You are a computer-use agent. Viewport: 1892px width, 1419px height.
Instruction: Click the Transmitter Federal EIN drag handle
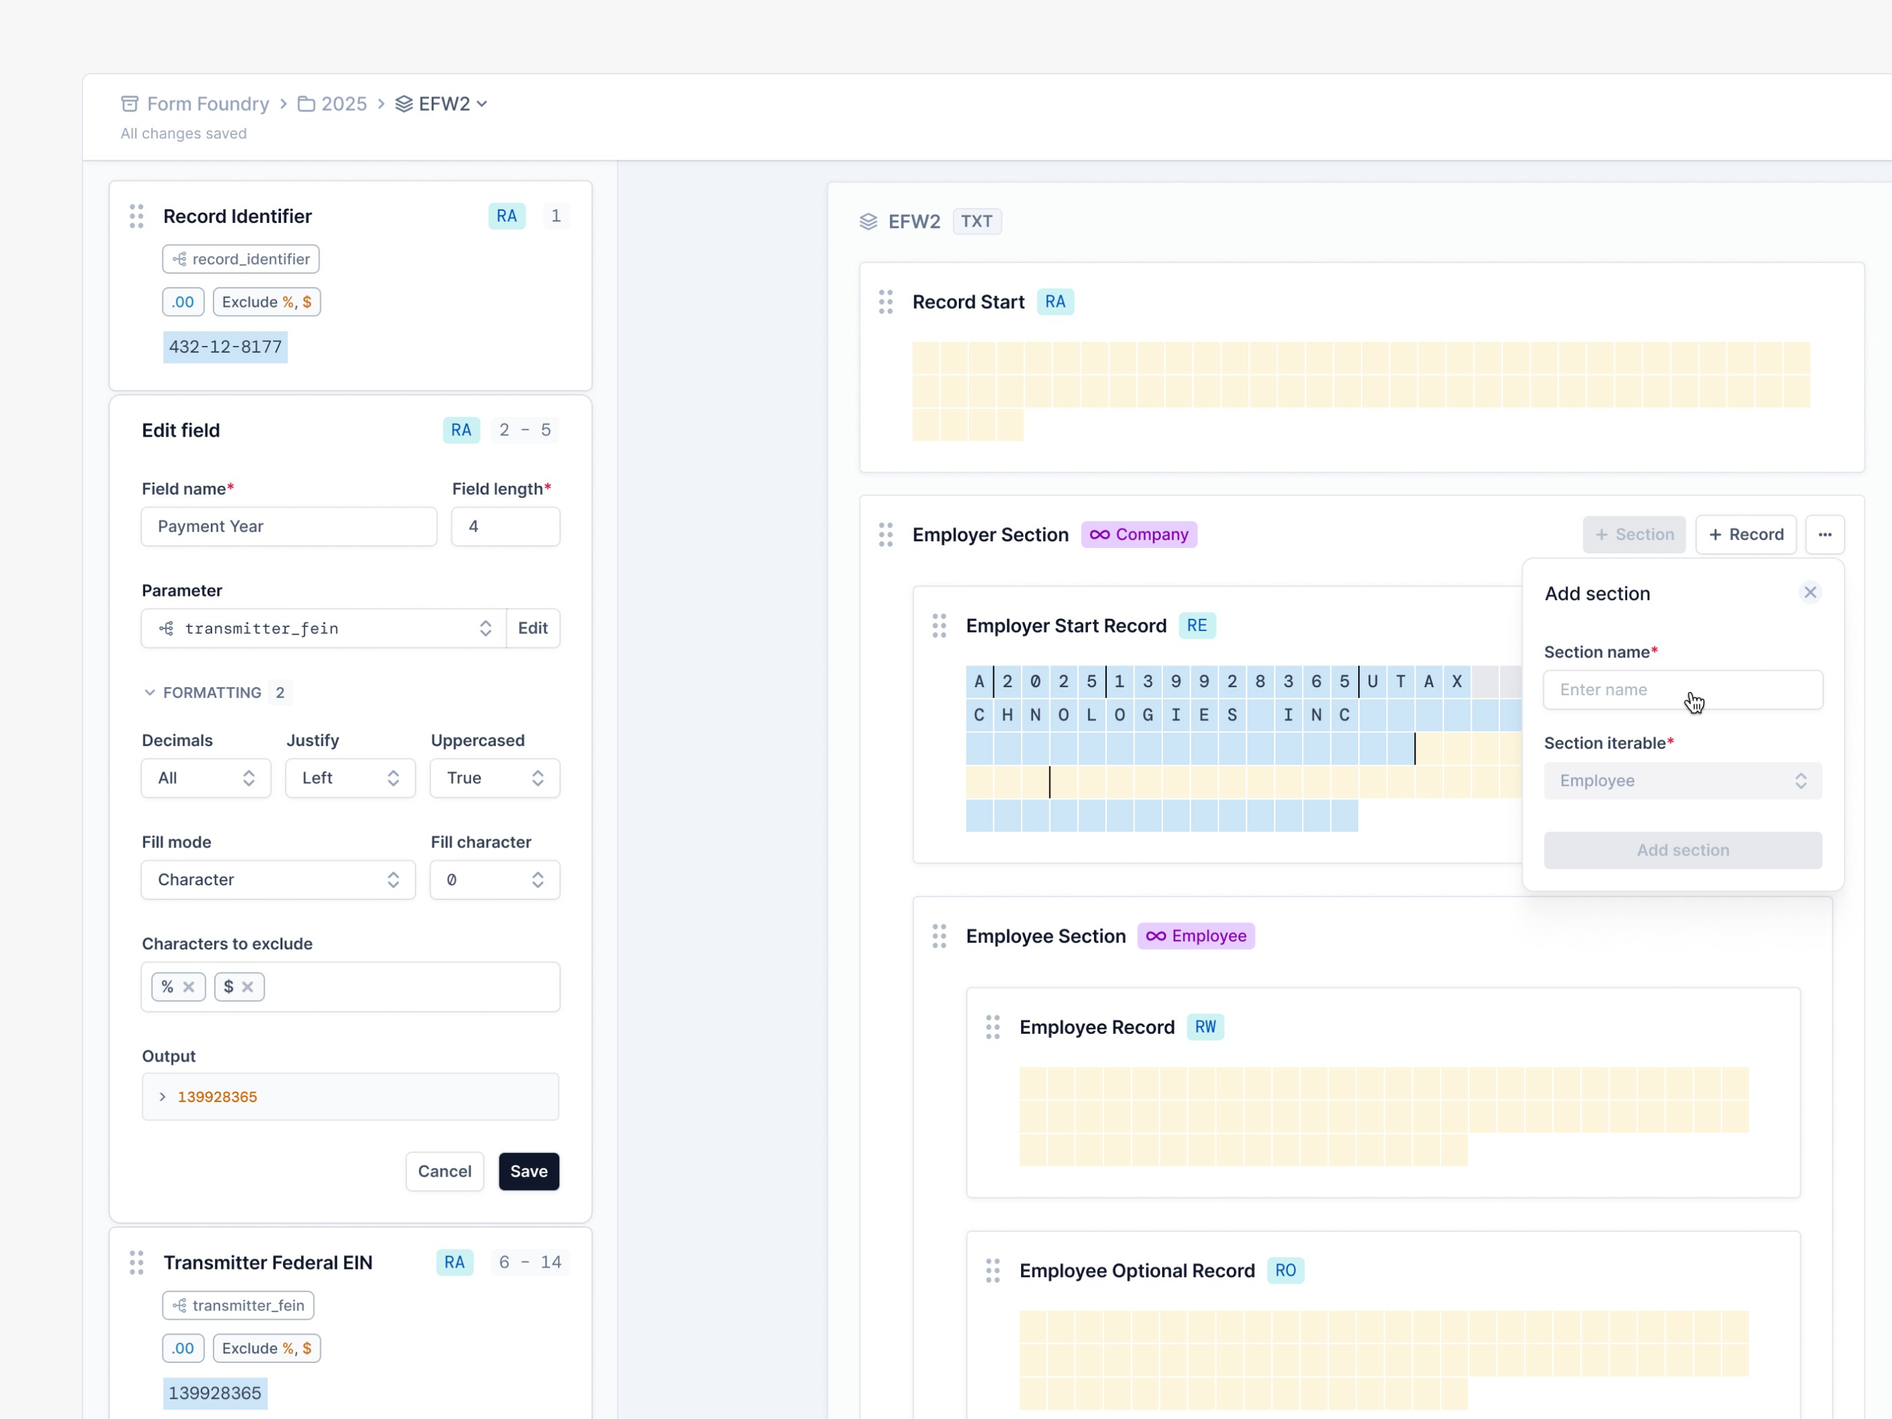point(136,1262)
